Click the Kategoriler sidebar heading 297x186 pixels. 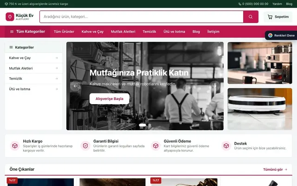(x=25, y=47)
